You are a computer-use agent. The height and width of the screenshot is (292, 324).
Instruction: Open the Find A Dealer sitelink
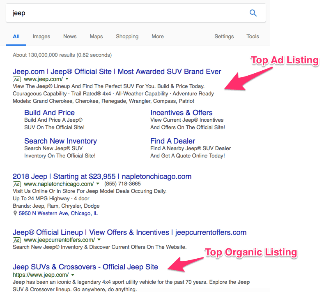(173, 141)
